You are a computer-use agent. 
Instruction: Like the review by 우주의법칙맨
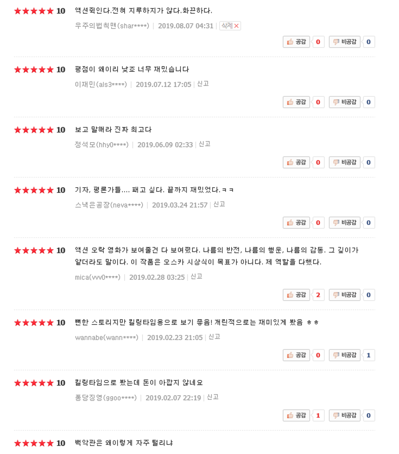point(296,42)
